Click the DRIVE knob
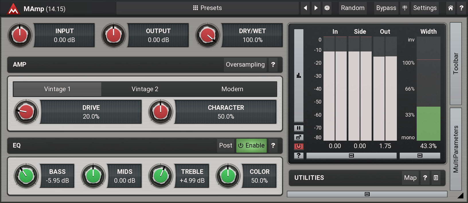Image resolution: width=468 pixels, height=203 pixels. (x=26, y=112)
